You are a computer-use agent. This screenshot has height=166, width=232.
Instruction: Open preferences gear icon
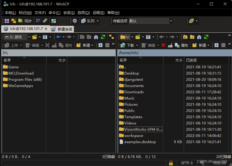75,21
